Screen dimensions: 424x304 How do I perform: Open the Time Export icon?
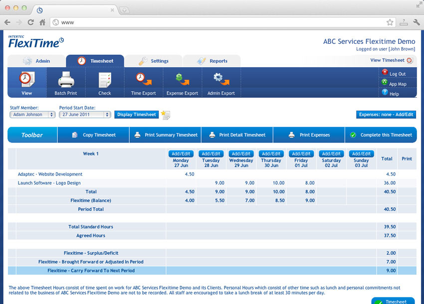click(x=144, y=80)
